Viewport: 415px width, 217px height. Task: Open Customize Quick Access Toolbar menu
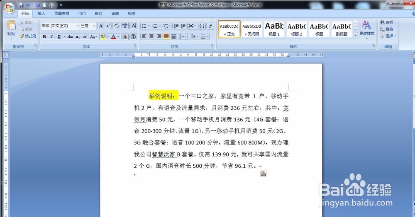(x=61, y=5)
